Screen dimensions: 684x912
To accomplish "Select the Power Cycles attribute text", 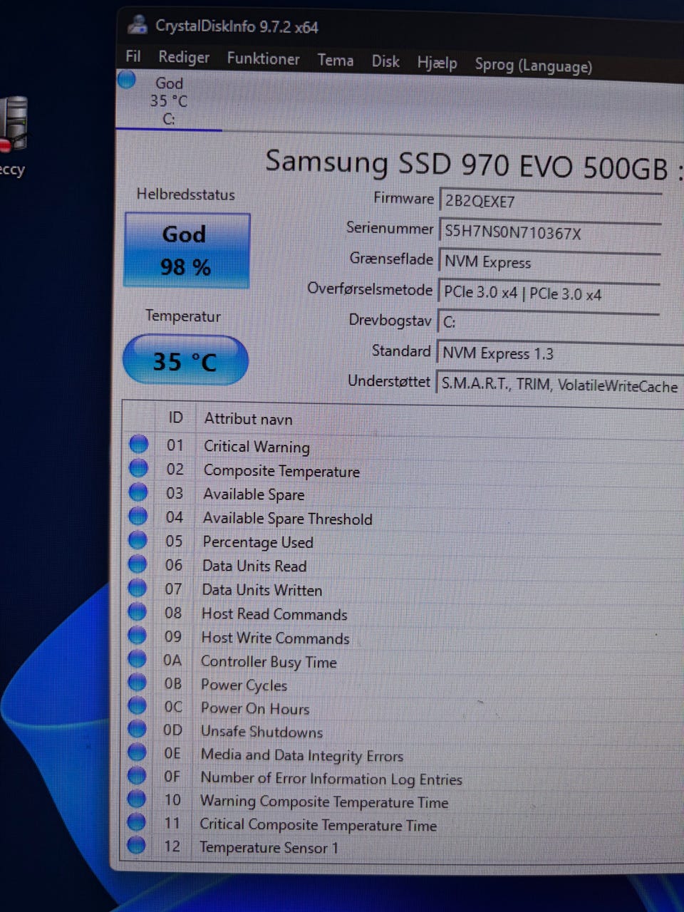I will (244, 685).
